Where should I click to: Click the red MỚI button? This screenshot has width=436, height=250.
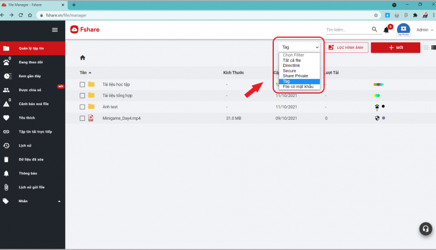click(x=395, y=48)
